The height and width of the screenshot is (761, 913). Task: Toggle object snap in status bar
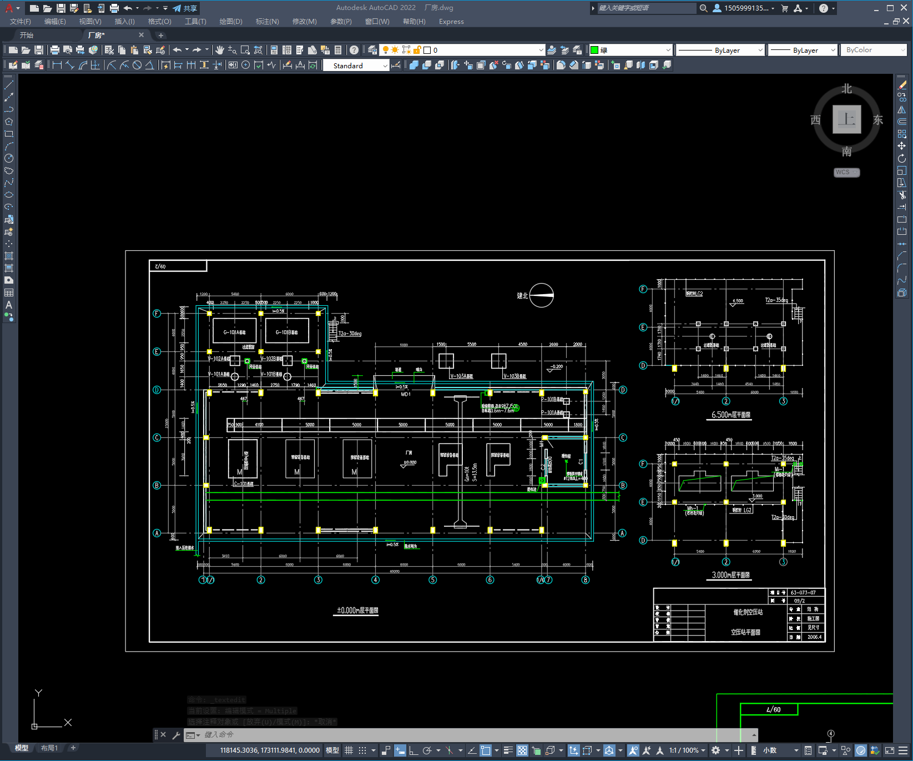(x=486, y=750)
